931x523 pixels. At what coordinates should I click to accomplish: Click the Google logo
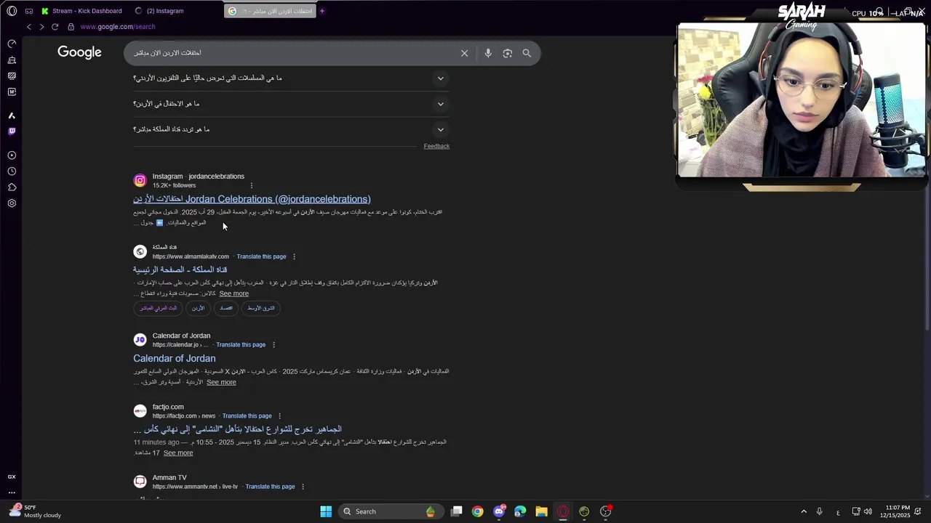[79, 52]
